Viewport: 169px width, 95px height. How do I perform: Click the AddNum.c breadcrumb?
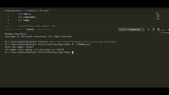[32, 11]
